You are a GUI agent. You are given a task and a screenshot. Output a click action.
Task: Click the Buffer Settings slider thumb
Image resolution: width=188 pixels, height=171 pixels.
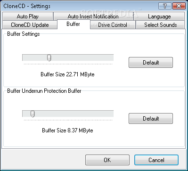49,58
